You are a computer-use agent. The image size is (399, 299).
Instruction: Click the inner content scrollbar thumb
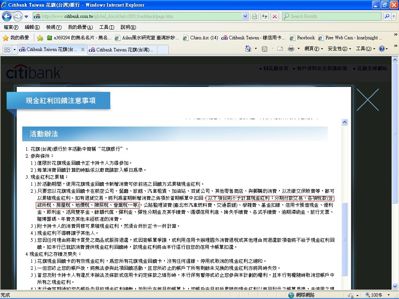pos(344,239)
